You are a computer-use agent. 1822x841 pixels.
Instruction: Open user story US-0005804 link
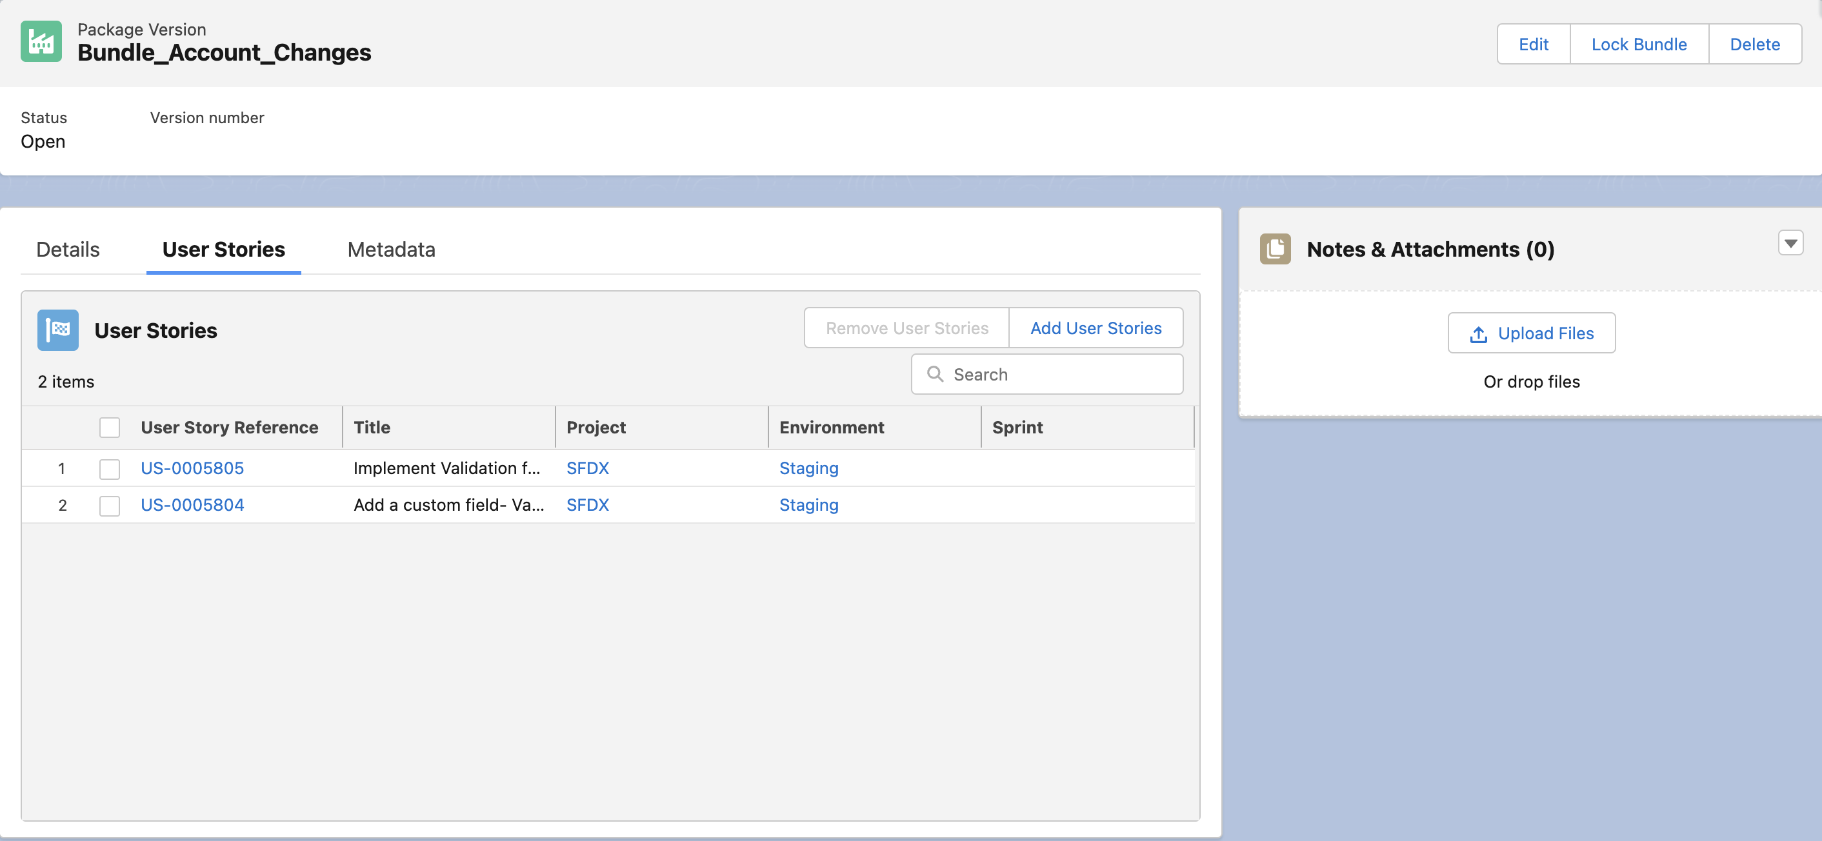pyautogui.click(x=192, y=504)
